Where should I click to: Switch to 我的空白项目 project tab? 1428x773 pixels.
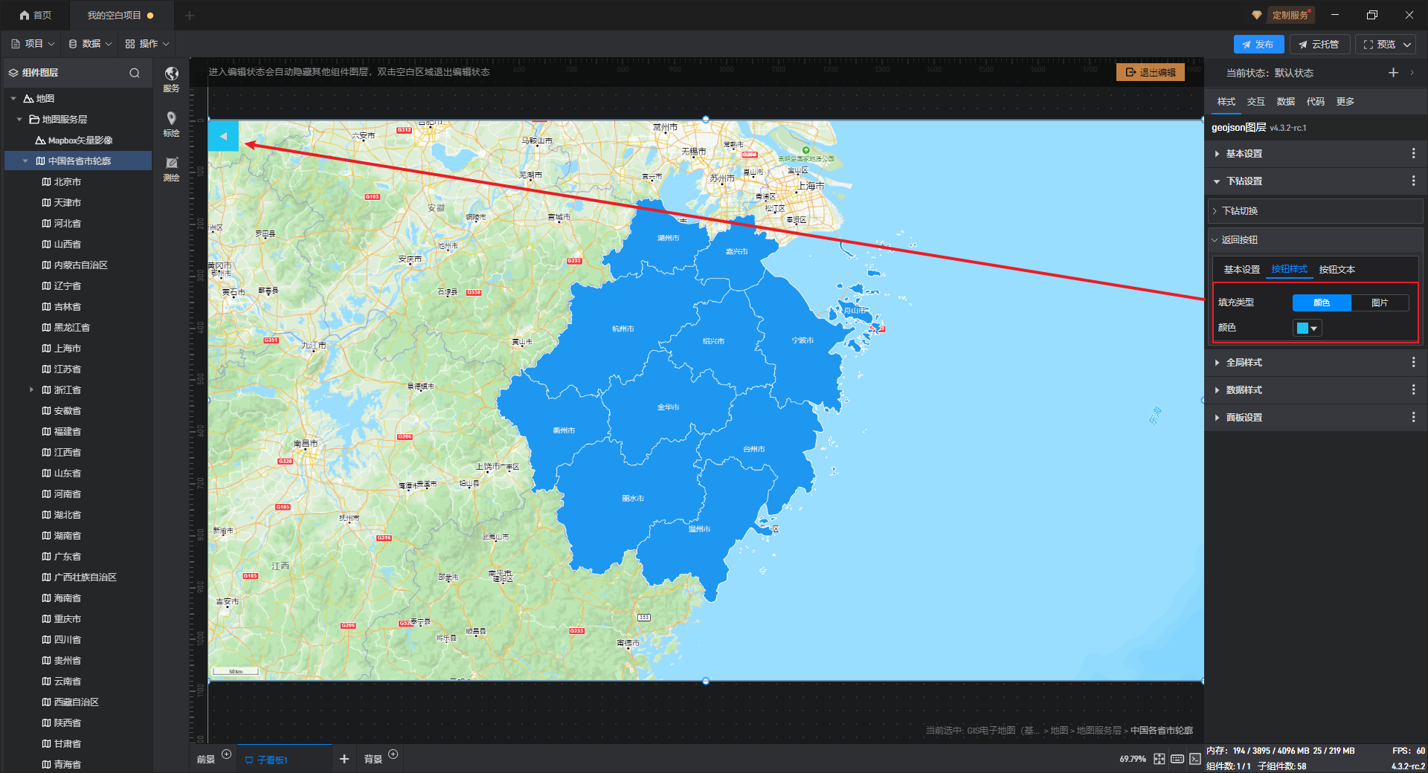(x=120, y=15)
